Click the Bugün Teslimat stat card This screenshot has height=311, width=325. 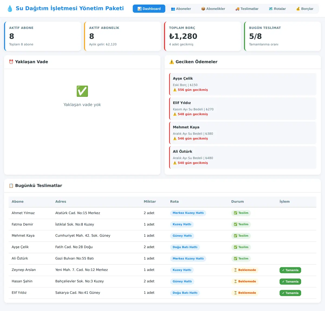click(x=282, y=36)
